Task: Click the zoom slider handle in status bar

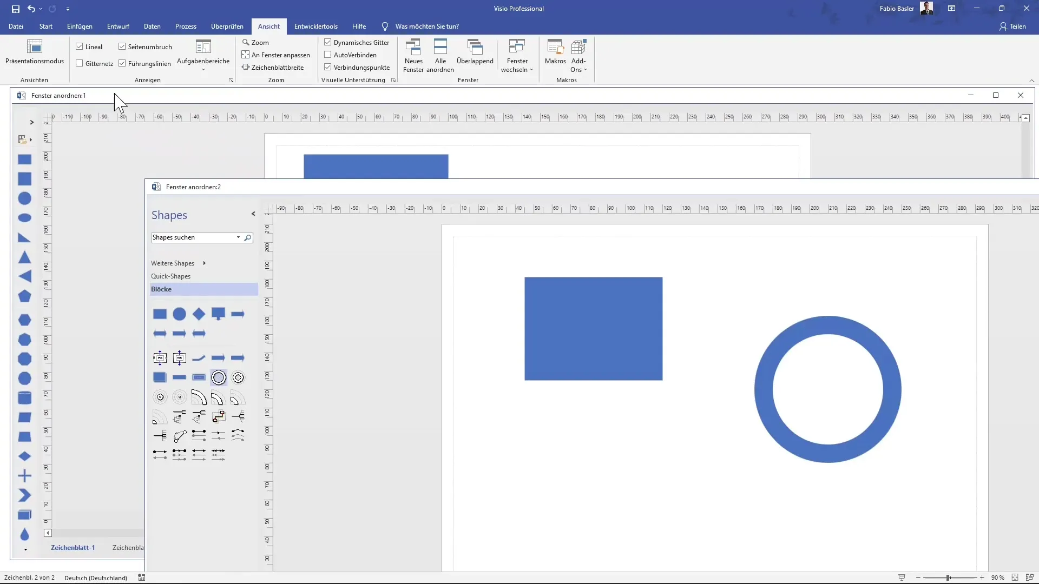Action: pos(948,578)
